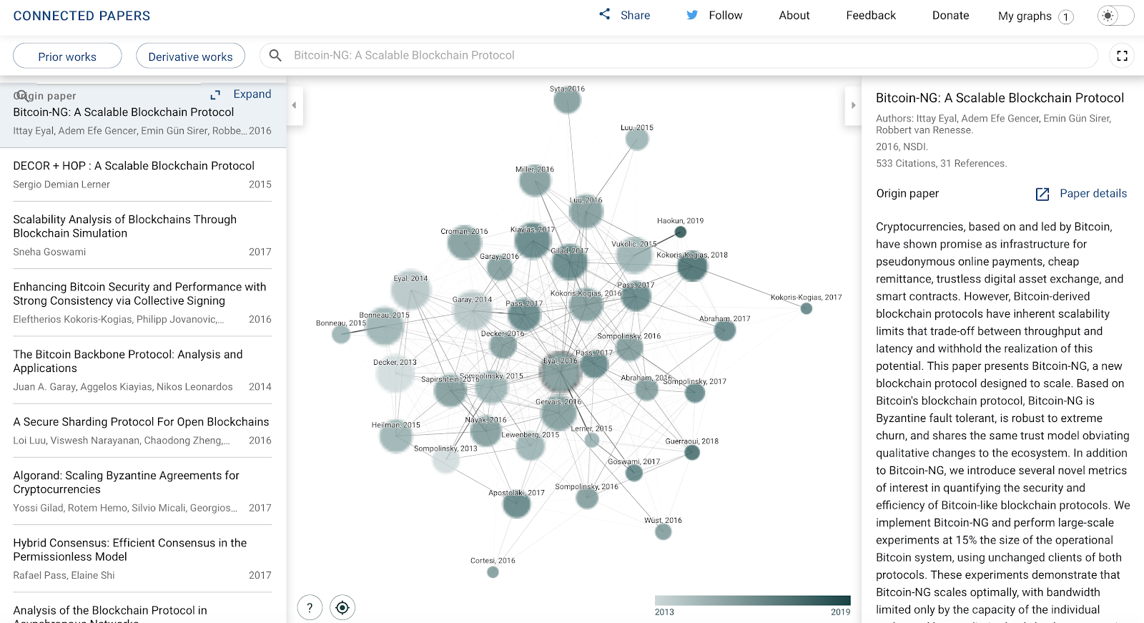Viewport: 1144px width, 623px height.
Task: Select The Bitcoin Backbone Protocol paper
Action: click(x=142, y=370)
